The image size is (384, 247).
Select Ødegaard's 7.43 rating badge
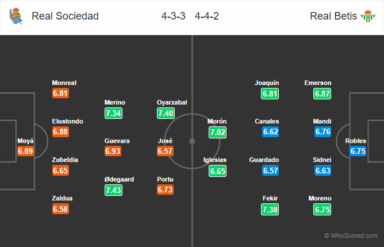coord(113,190)
